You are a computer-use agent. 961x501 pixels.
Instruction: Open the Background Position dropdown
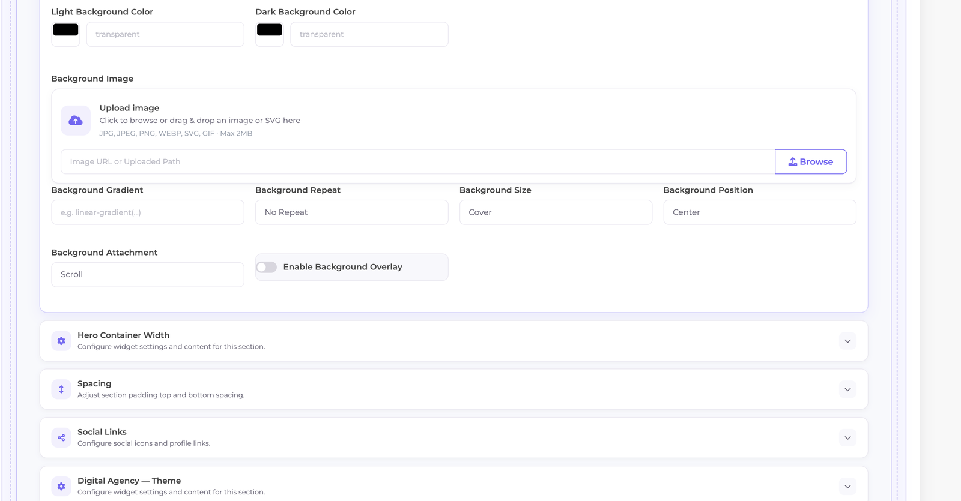760,212
